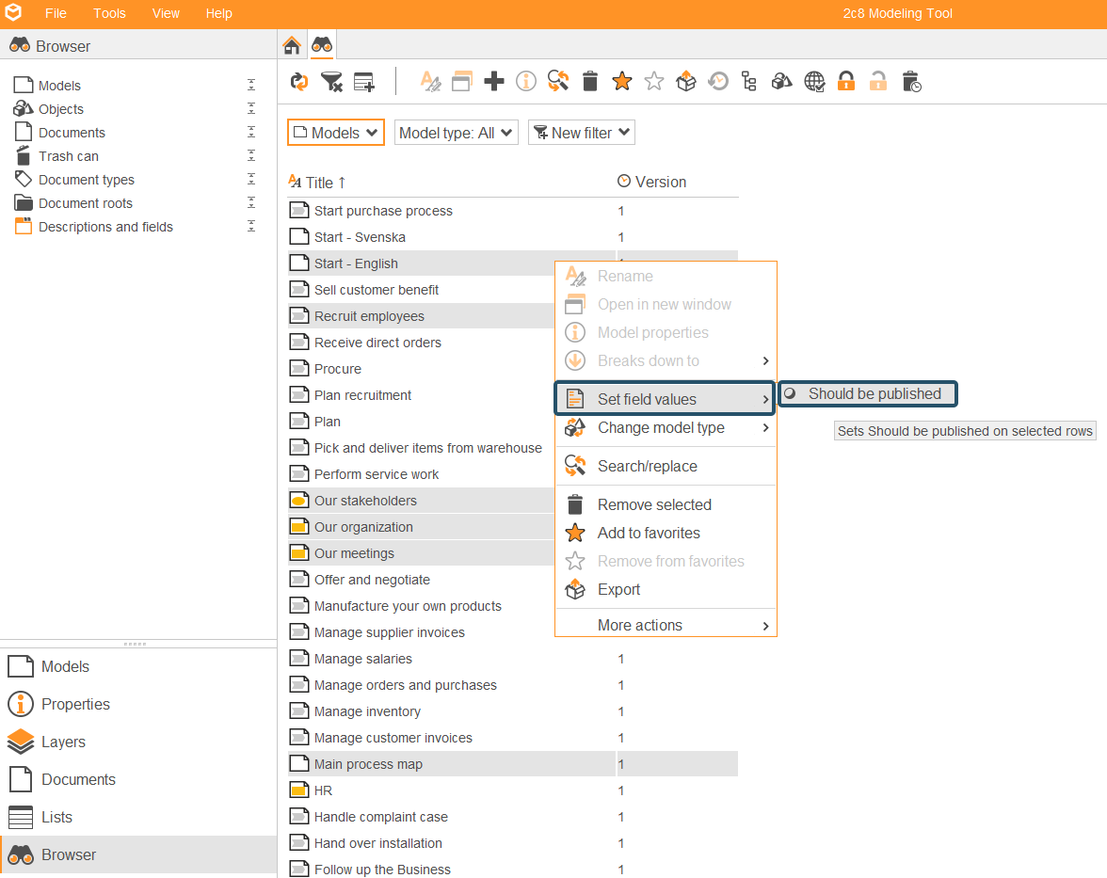Collapse the Trash can section toggle
The height and width of the screenshot is (878, 1107).
pyautogui.click(x=250, y=155)
